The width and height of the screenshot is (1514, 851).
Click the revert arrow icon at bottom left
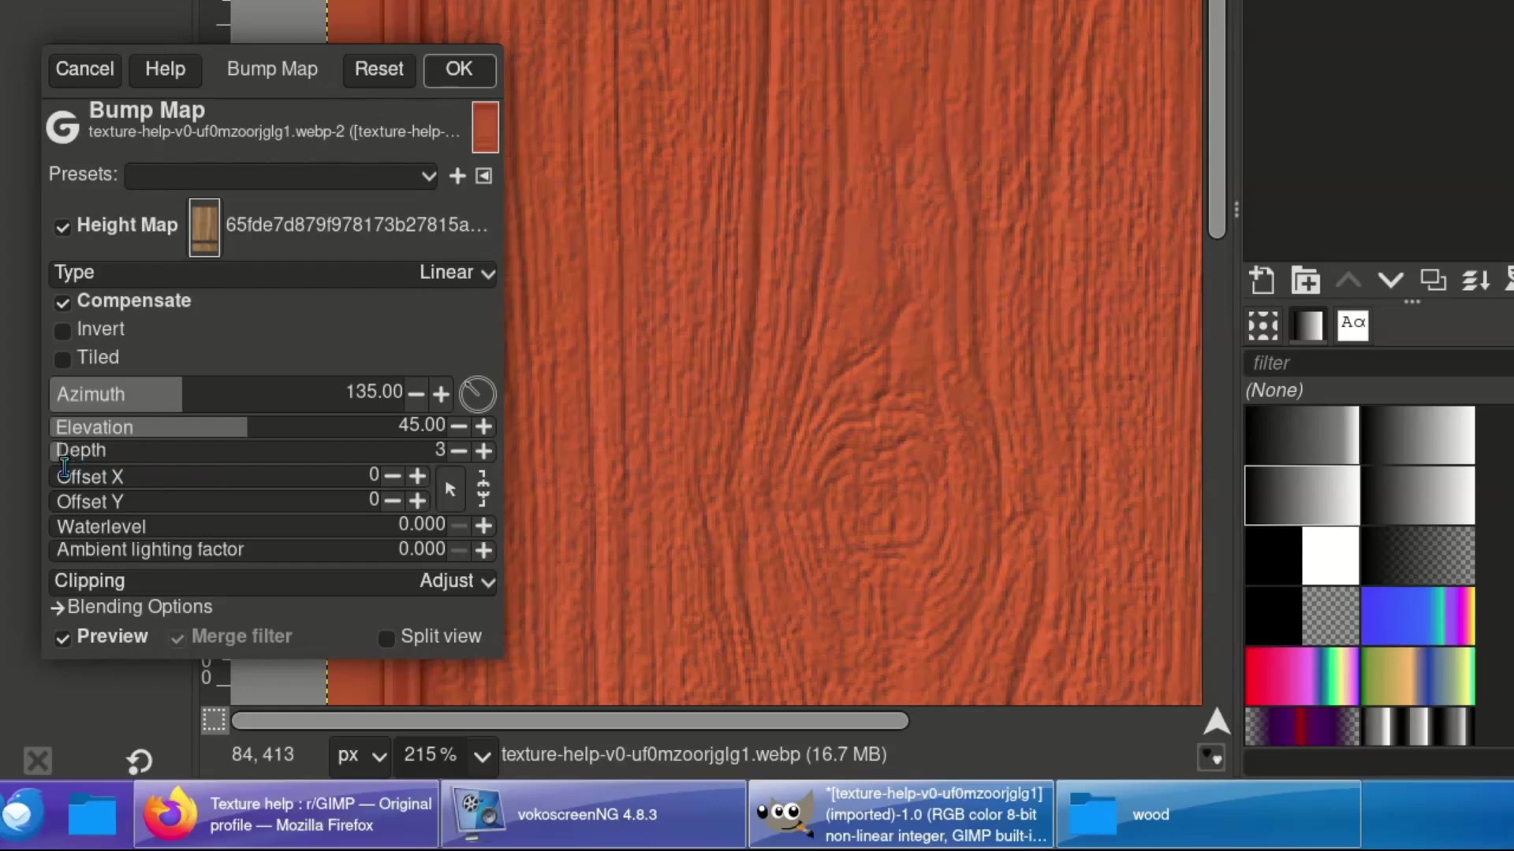139,760
